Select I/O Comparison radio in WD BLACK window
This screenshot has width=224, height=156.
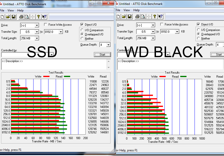pos(199,30)
